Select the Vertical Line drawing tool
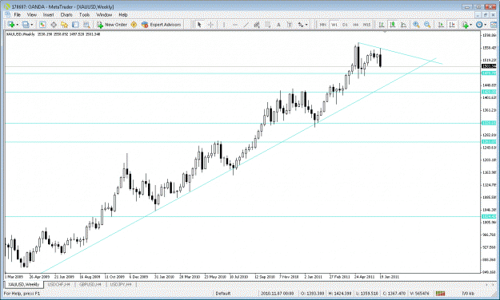500x300 pixels. [224, 25]
